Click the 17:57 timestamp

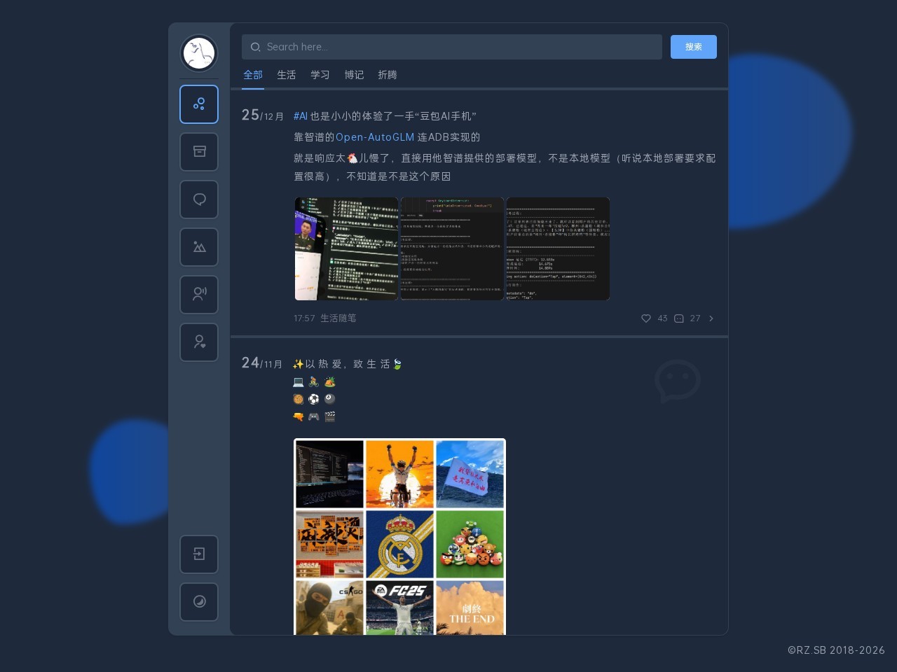pos(304,318)
